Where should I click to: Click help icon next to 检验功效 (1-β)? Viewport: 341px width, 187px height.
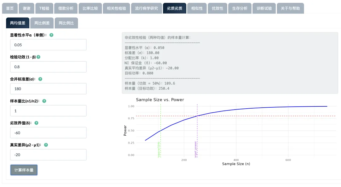click(x=39, y=57)
